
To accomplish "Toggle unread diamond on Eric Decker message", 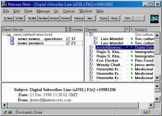I will 132,60.
